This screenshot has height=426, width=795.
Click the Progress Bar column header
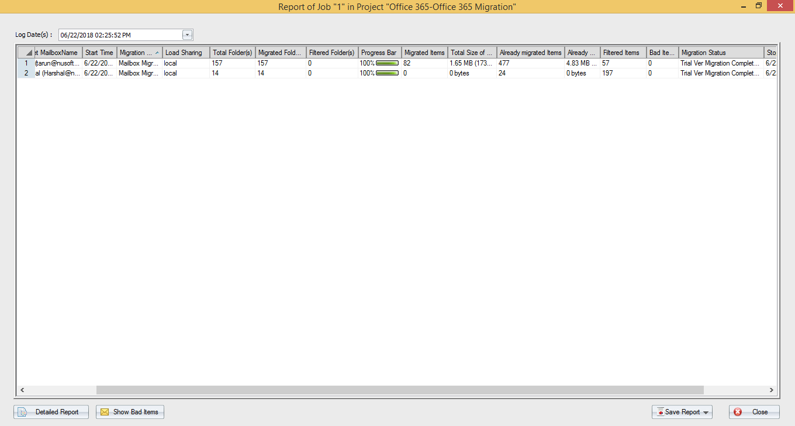(x=379, y=53)
